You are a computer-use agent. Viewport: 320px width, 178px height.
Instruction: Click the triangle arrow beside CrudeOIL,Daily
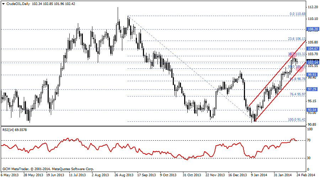click(3, 4)
